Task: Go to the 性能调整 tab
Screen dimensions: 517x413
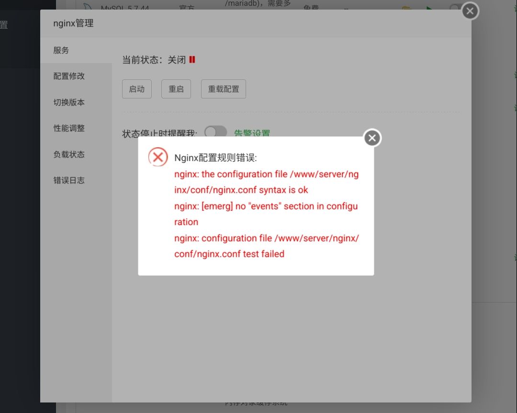Action: (76, 128)
